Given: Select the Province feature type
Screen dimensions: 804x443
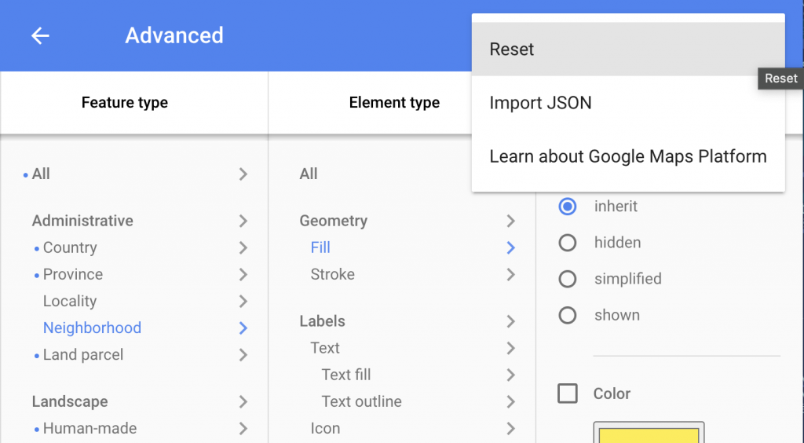Looking at the screenshot, I should pyautogui.click(x=72, y=275).
